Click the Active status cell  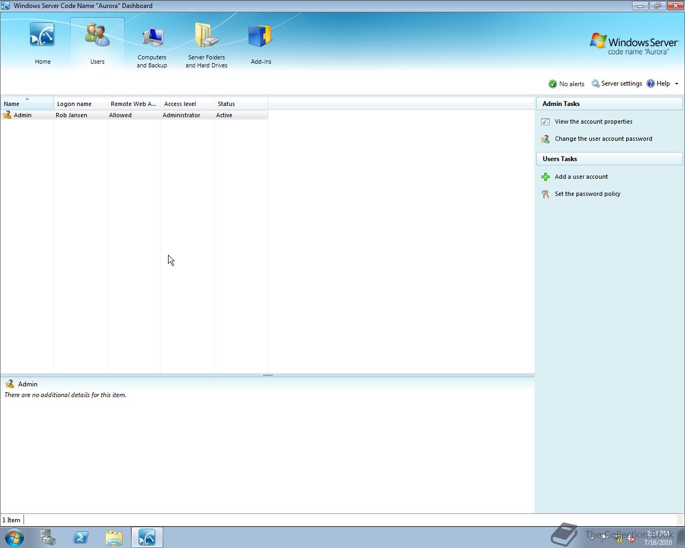pyautogui.click(x=224, y=115)
